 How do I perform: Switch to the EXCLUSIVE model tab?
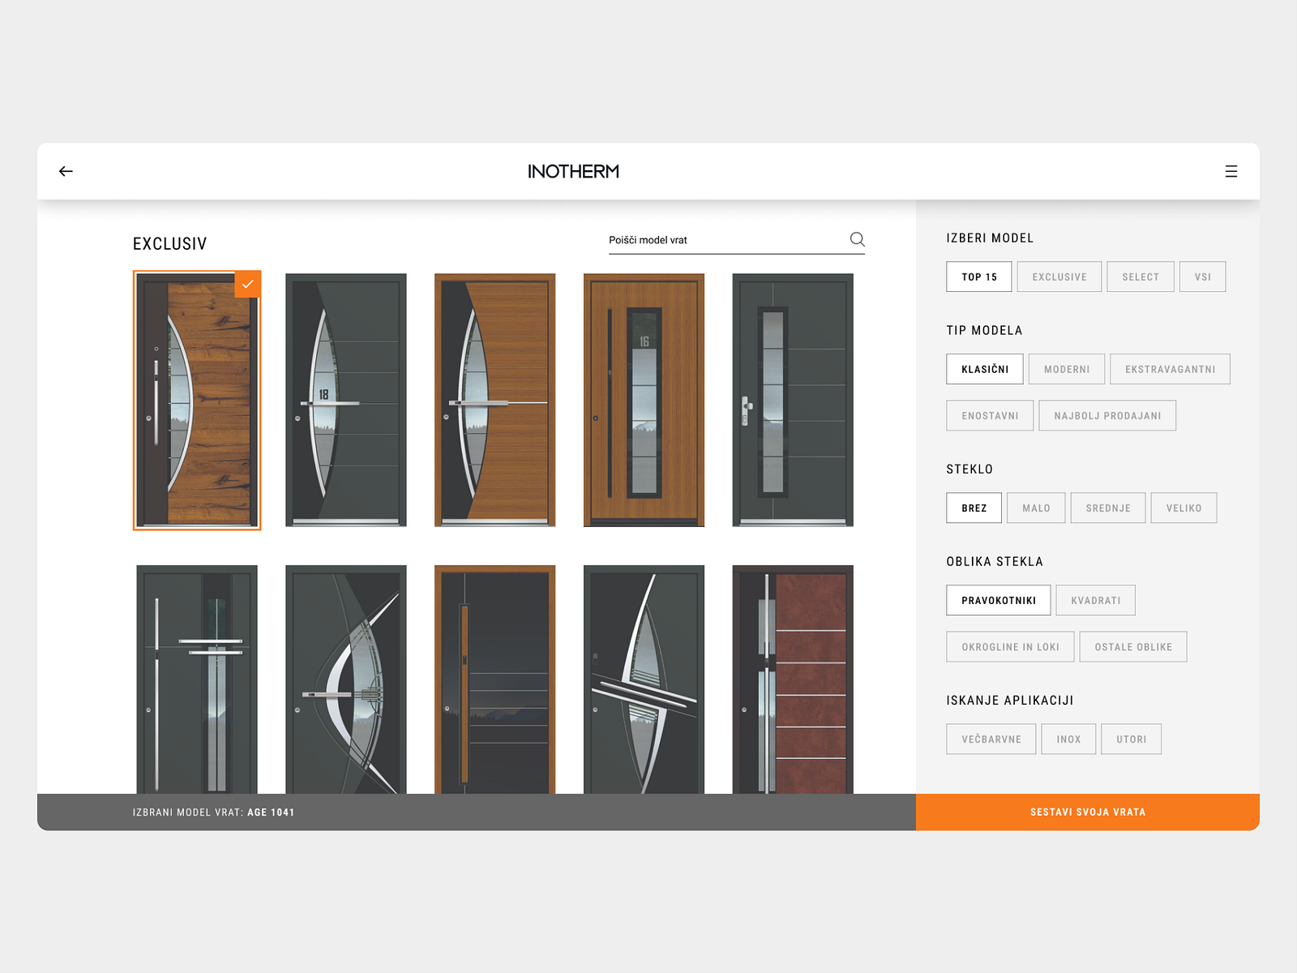click(x=1059, y=276)
